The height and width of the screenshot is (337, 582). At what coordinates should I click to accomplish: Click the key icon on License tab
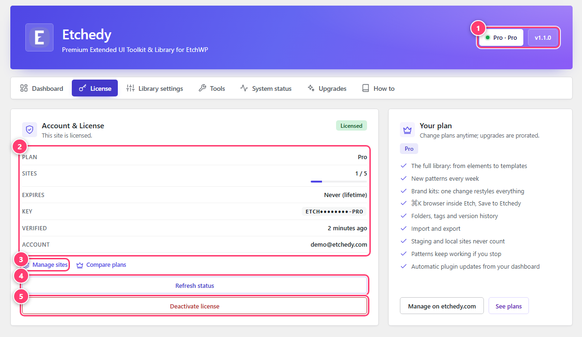[83, 88]
